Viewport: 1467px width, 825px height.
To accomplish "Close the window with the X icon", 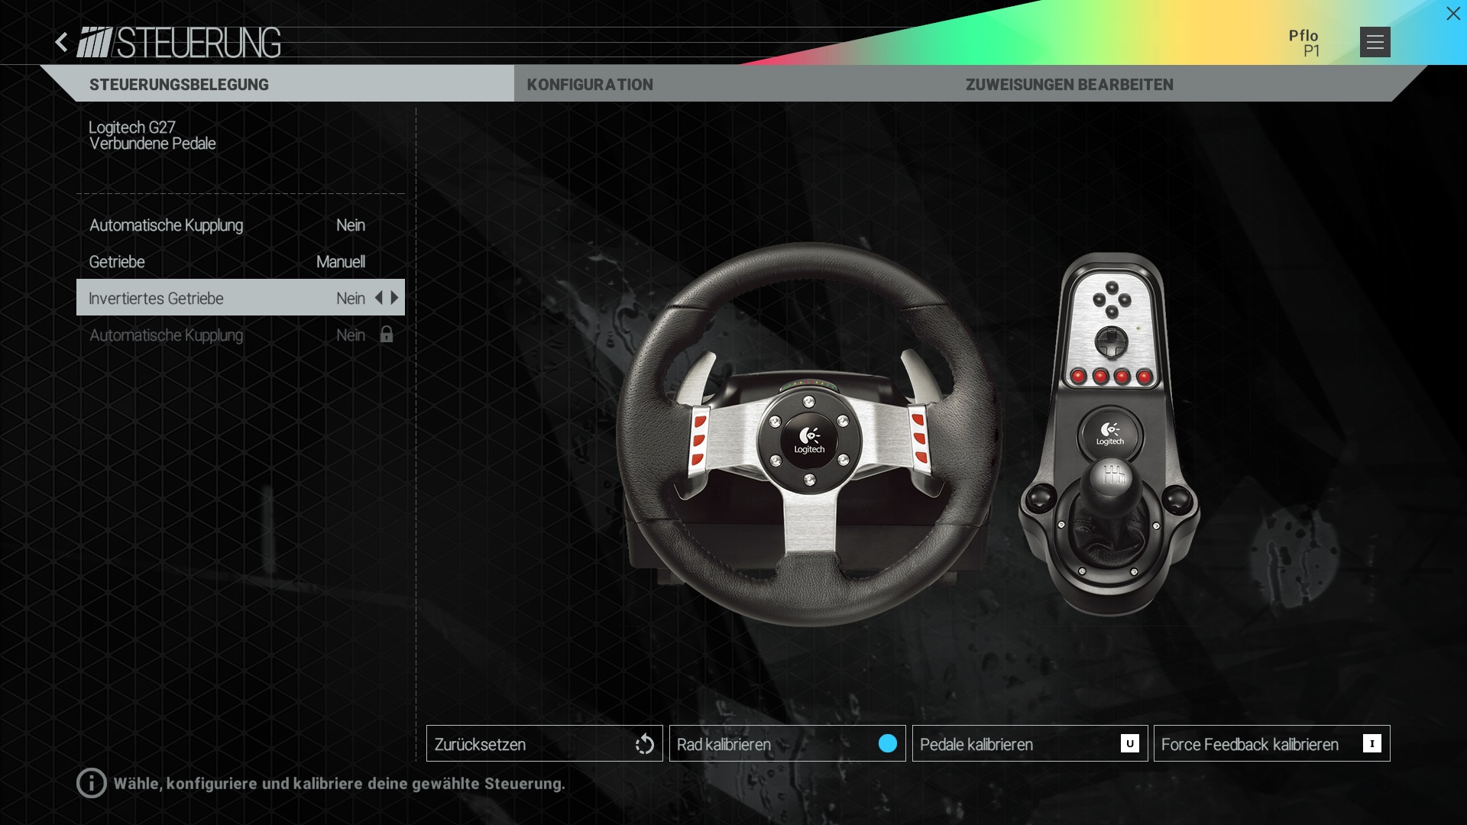I will pos(1452,14).
